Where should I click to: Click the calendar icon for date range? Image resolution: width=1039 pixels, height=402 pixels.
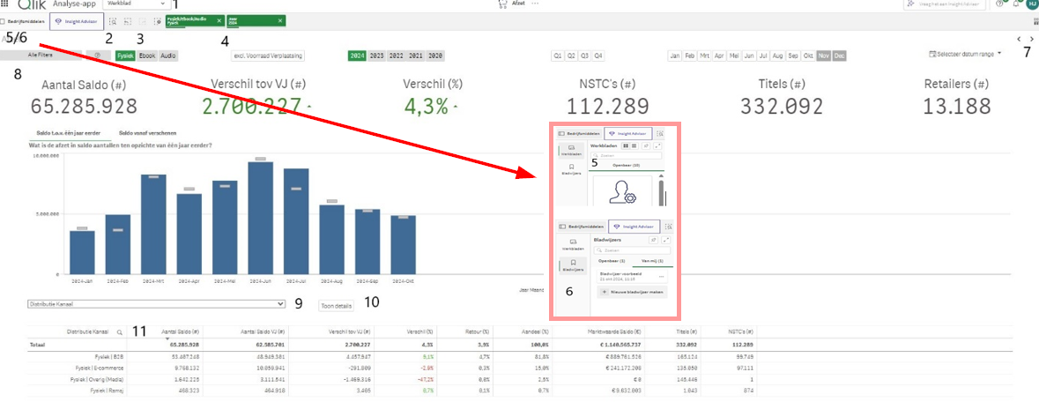coord(933,54)
